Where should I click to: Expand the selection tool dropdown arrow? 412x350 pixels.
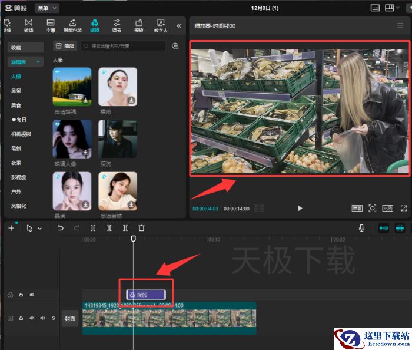40,229
